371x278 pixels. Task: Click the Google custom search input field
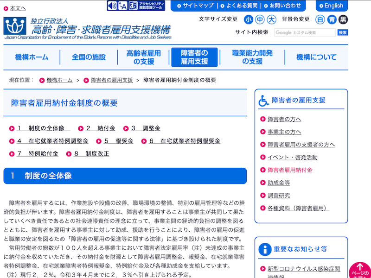305,32
